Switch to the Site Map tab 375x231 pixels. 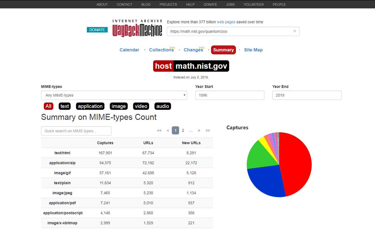(253, 50)
